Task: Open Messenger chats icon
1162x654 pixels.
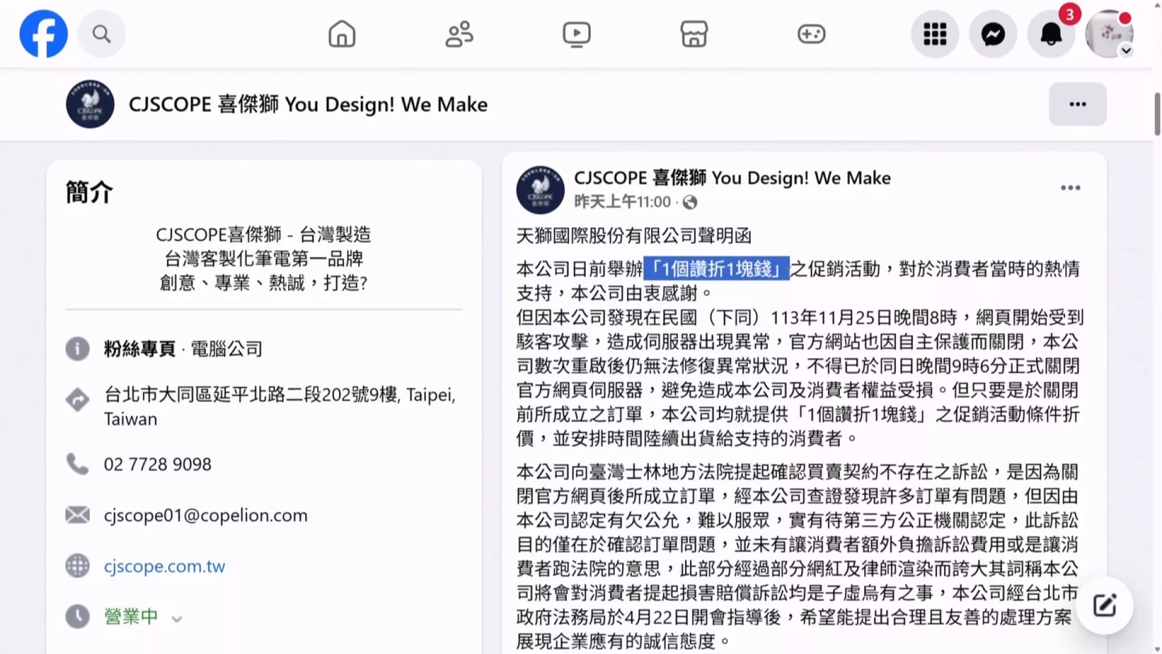Action: [x=993, y=34]
